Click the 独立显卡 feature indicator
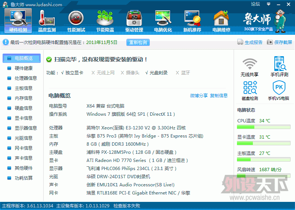Image resolution: width=295 pixels, height=210 pixels. click(72, 73)
